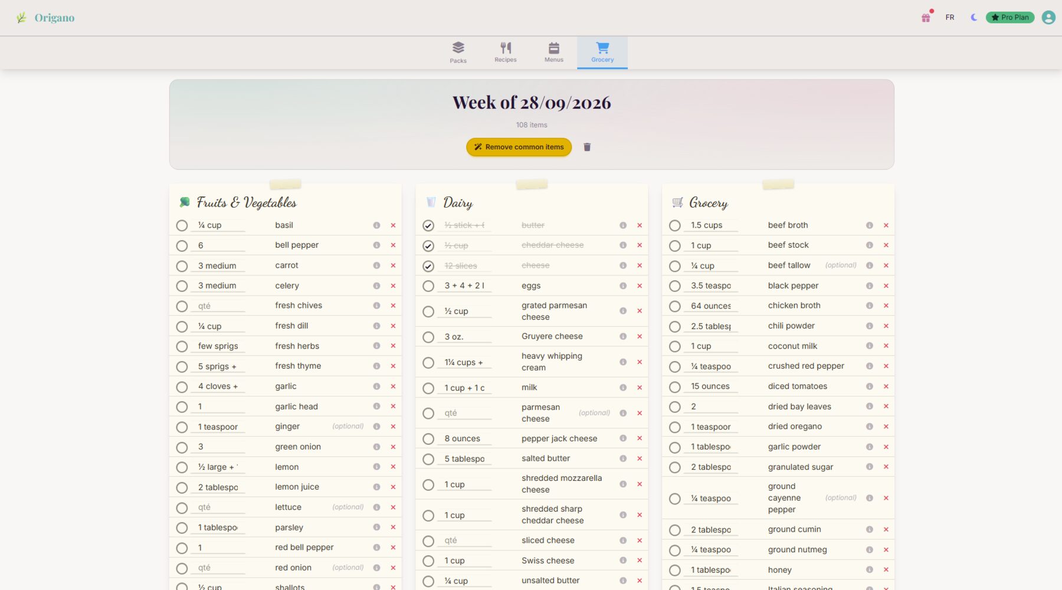Open the Recipes tab
The image size is (1062, 590).
point(506,53)
